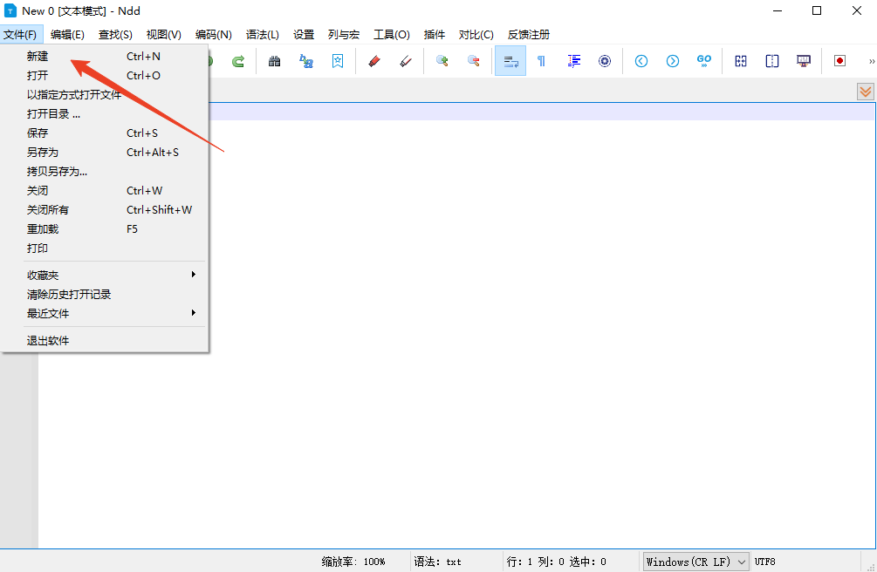This screenshot has height=572, width=877.
Task: Expand the 收藏夹 submenu
Action: pyautogui.click(x=105, y=275)
